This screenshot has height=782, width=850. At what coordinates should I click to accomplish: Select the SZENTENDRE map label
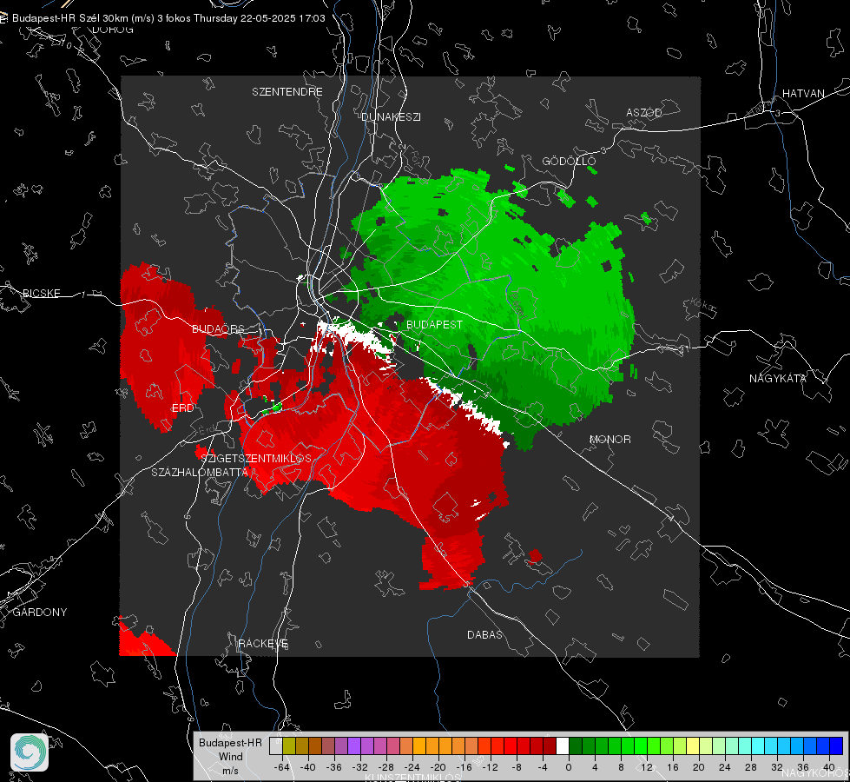pyautogui.click(x=287, y=92)
